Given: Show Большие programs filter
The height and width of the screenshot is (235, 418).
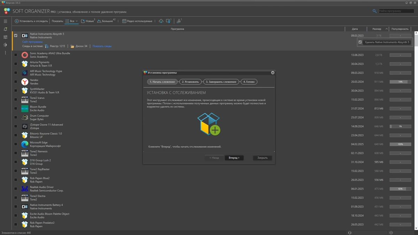Looking at the screenshot, I should (x=106, y=21).
